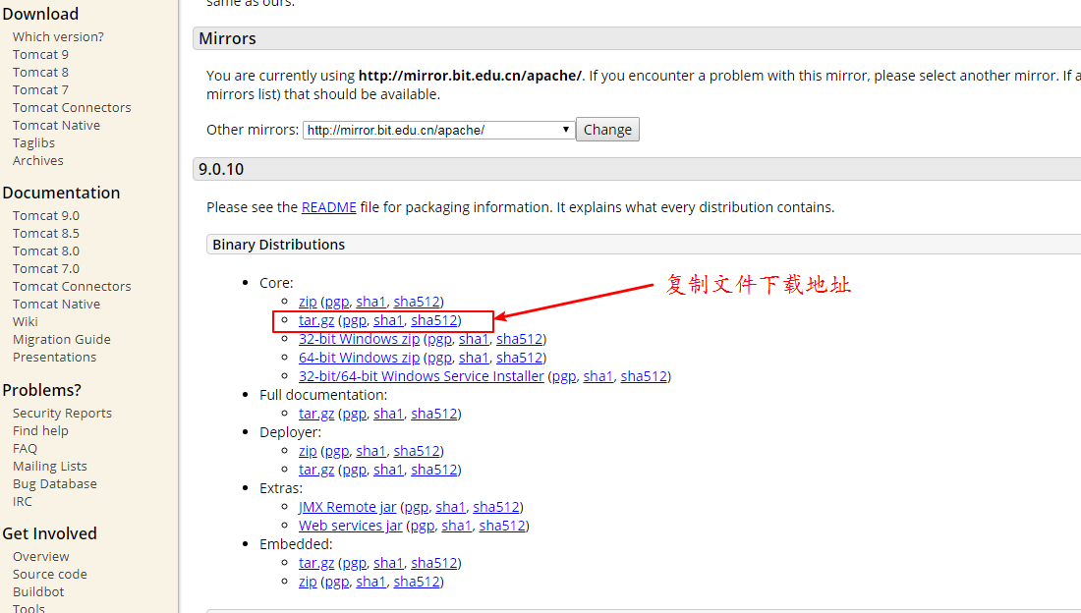Open the FAQ sidebar link
The height and width of the screenshot is (613, 1081).
[25, 448]
